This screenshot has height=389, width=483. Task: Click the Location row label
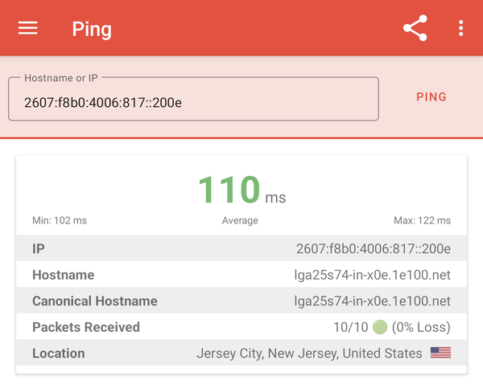tap(58, 353)
